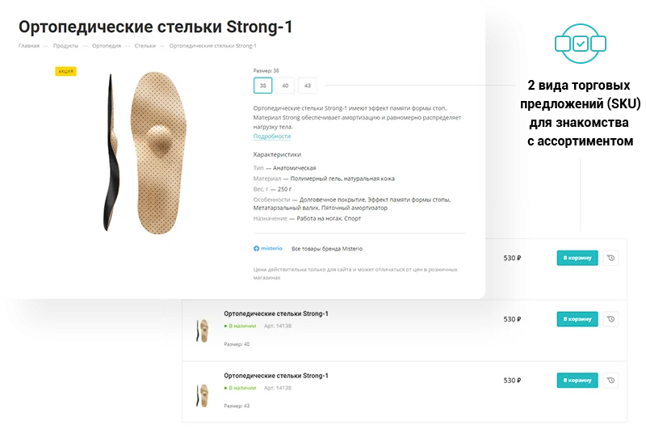Add first 530 ₽ offer to cart
This screenshot has height=442, width=646.
click(577, 258)
